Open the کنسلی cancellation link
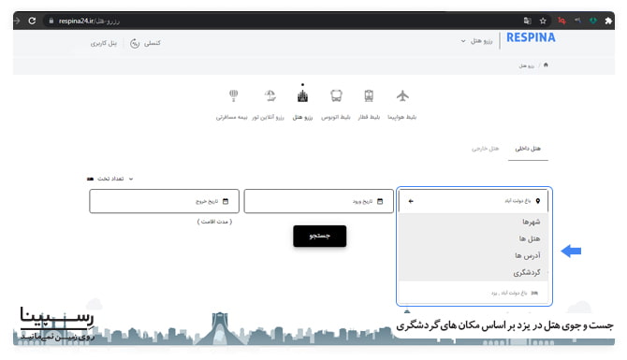This screenshot has width=627, height=360. coord(153,43)
